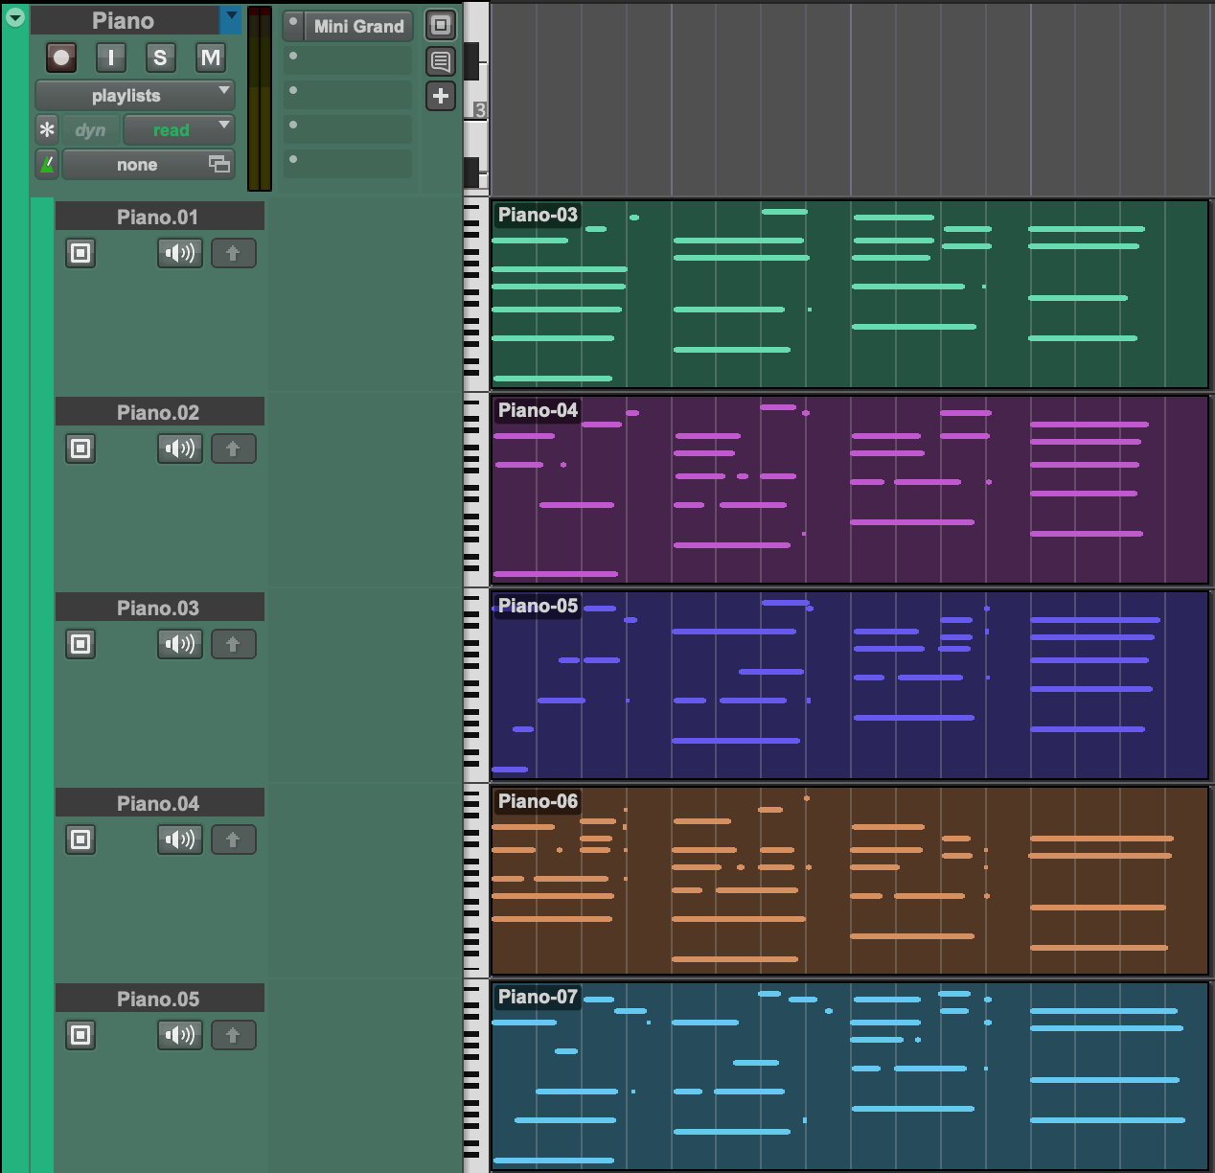
Task: Click the bottom empty insert slot of Piano track
Action: click(x=349, y=163)
